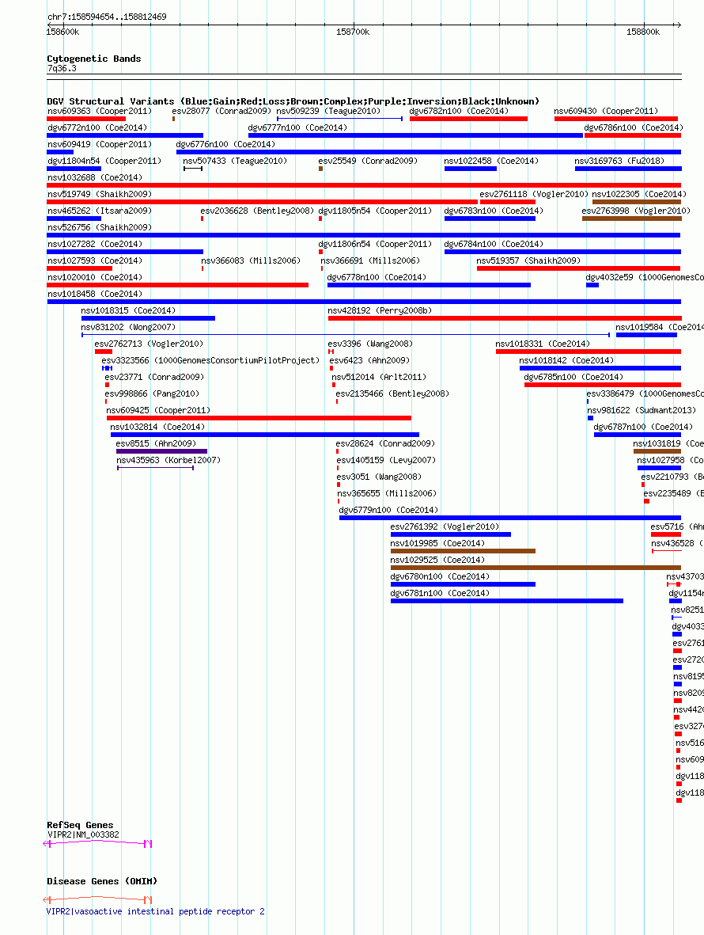Select the purple bar under esv8515
704x935 pixels.
click(x=161, y=451)
